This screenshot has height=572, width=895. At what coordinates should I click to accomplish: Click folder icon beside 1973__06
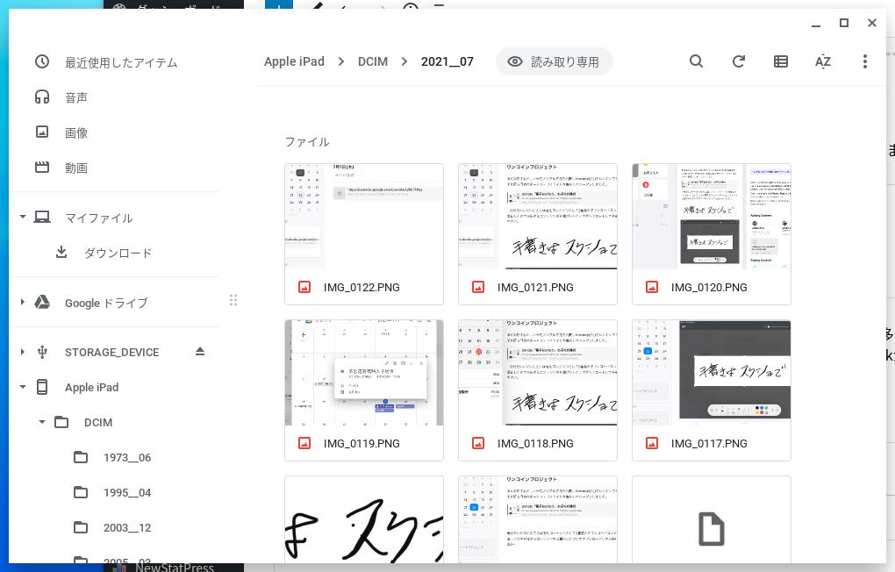[x=81, y=457]
